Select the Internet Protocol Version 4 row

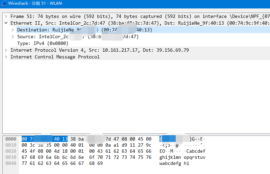(140, 50)
